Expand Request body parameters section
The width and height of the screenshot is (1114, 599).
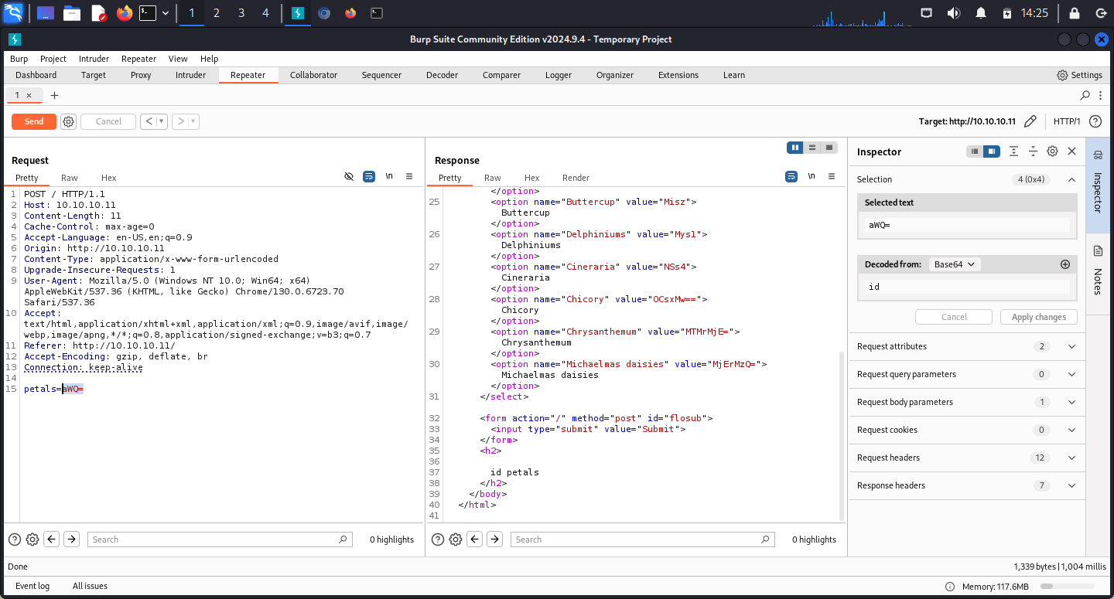(1071, 402)
